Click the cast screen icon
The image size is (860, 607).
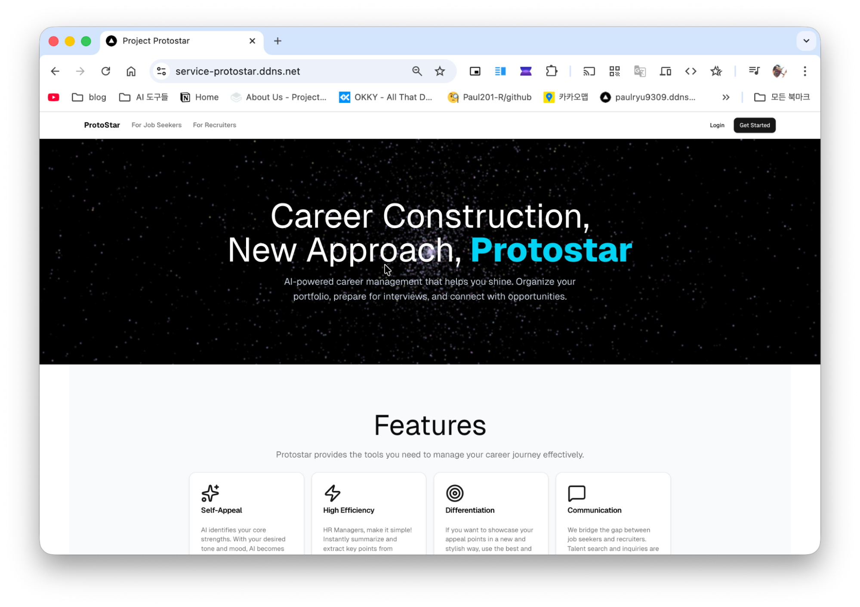click(x=589, y=71)
